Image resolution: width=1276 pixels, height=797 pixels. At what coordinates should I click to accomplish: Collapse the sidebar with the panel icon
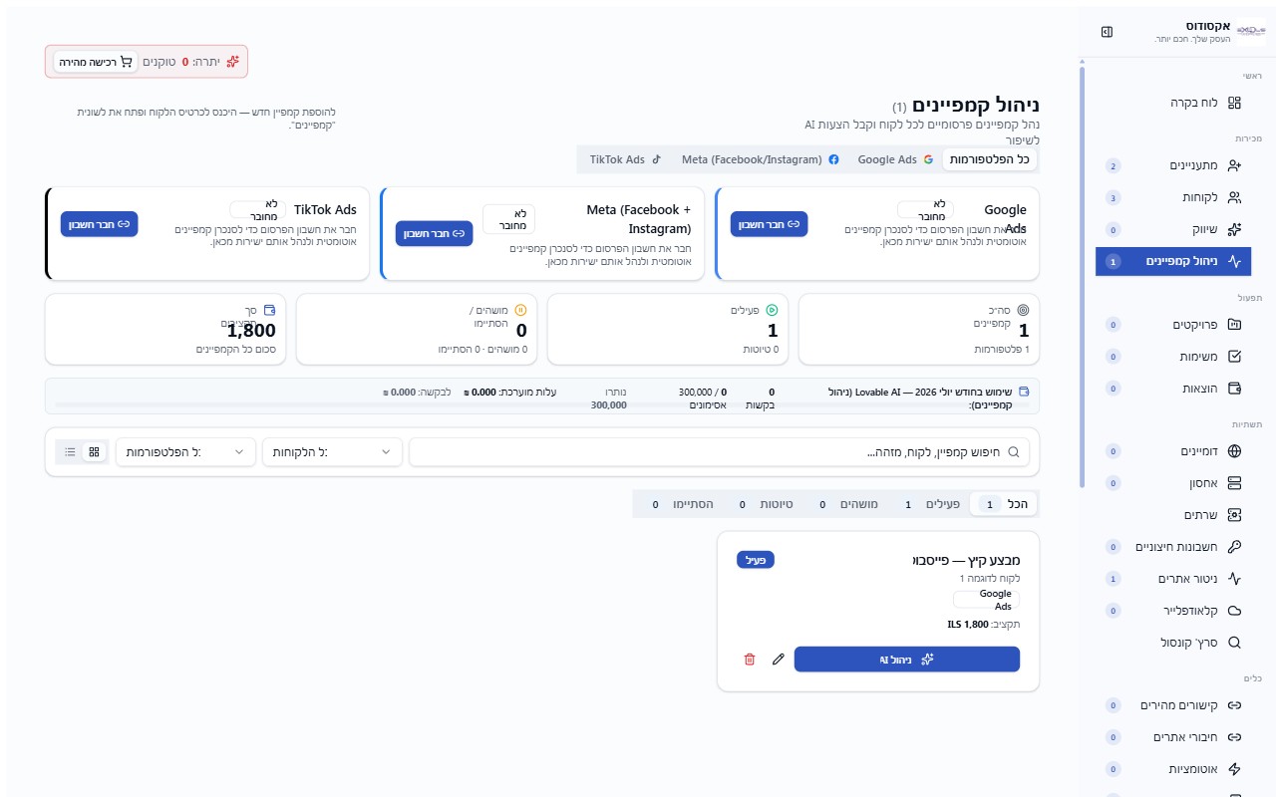tap(1107, 32)
